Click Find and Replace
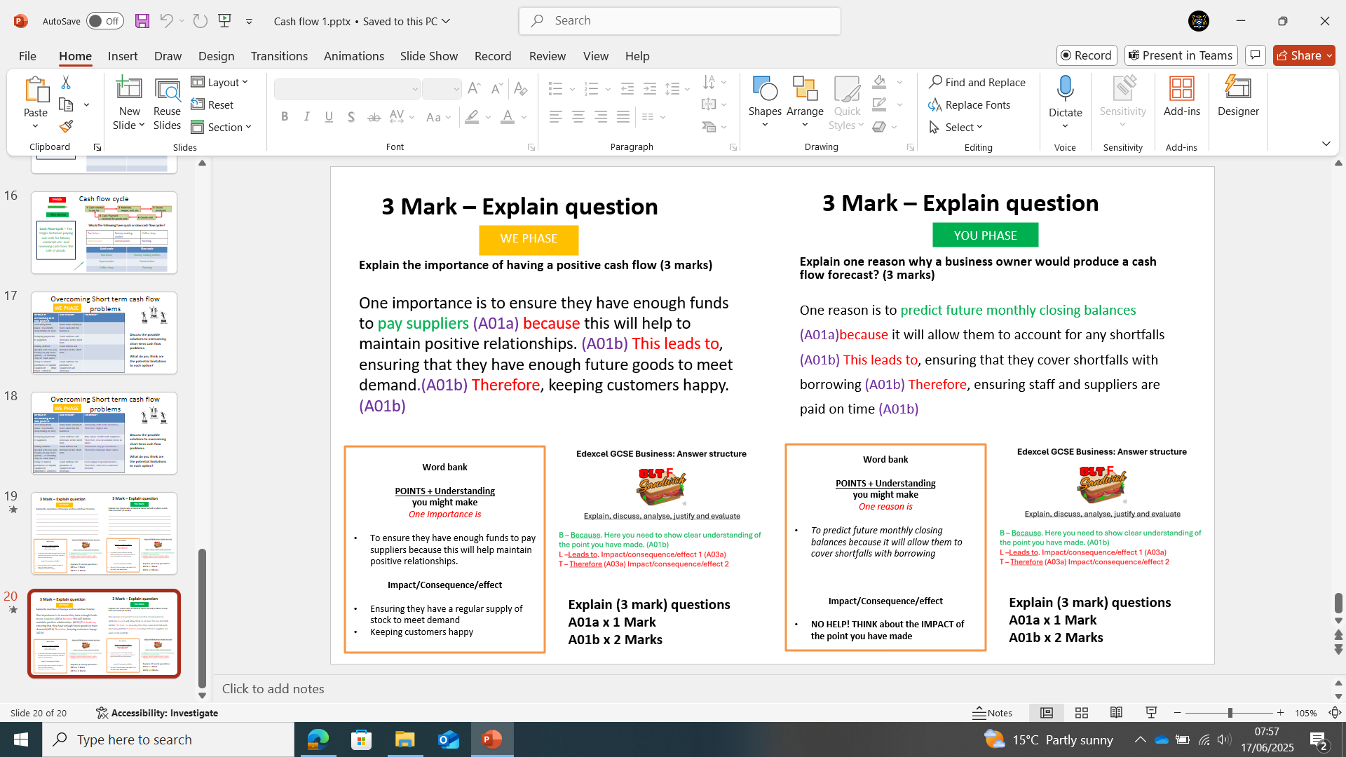 (977, 83)
